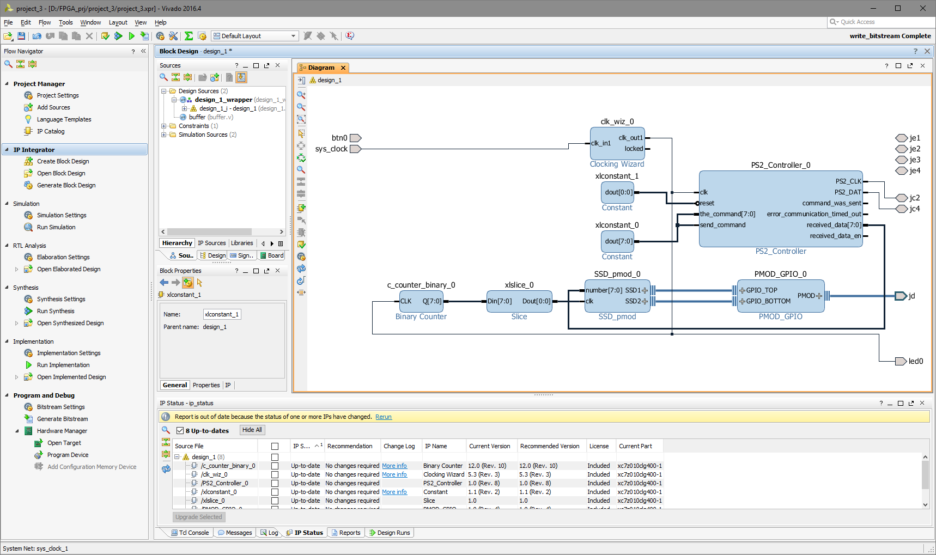Click the Open Project toolbar icon

pyautogui.click(x=8, y=36)
